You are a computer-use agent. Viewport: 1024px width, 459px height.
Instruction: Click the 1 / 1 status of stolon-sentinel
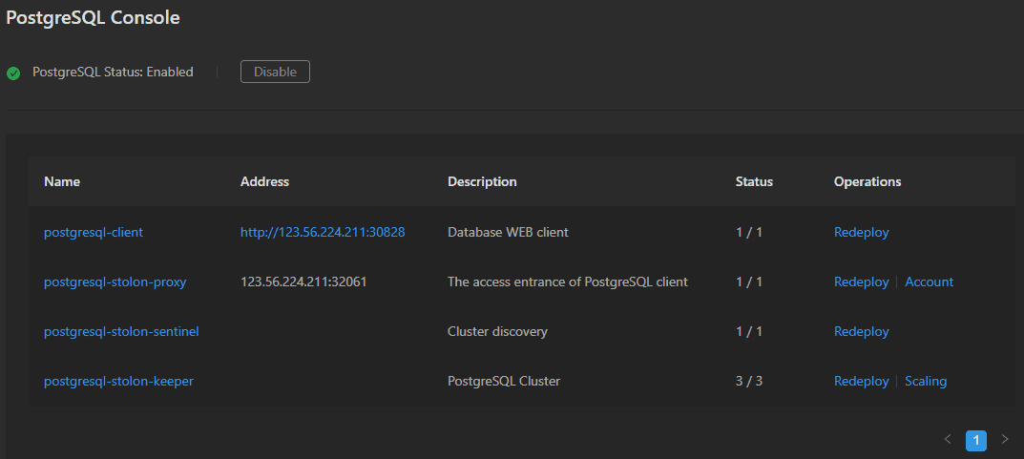click(x=749, y=332)
